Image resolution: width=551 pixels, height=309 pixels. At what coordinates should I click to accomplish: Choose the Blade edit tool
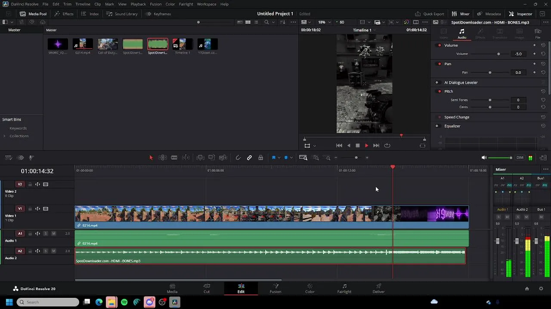click(174, 158)
